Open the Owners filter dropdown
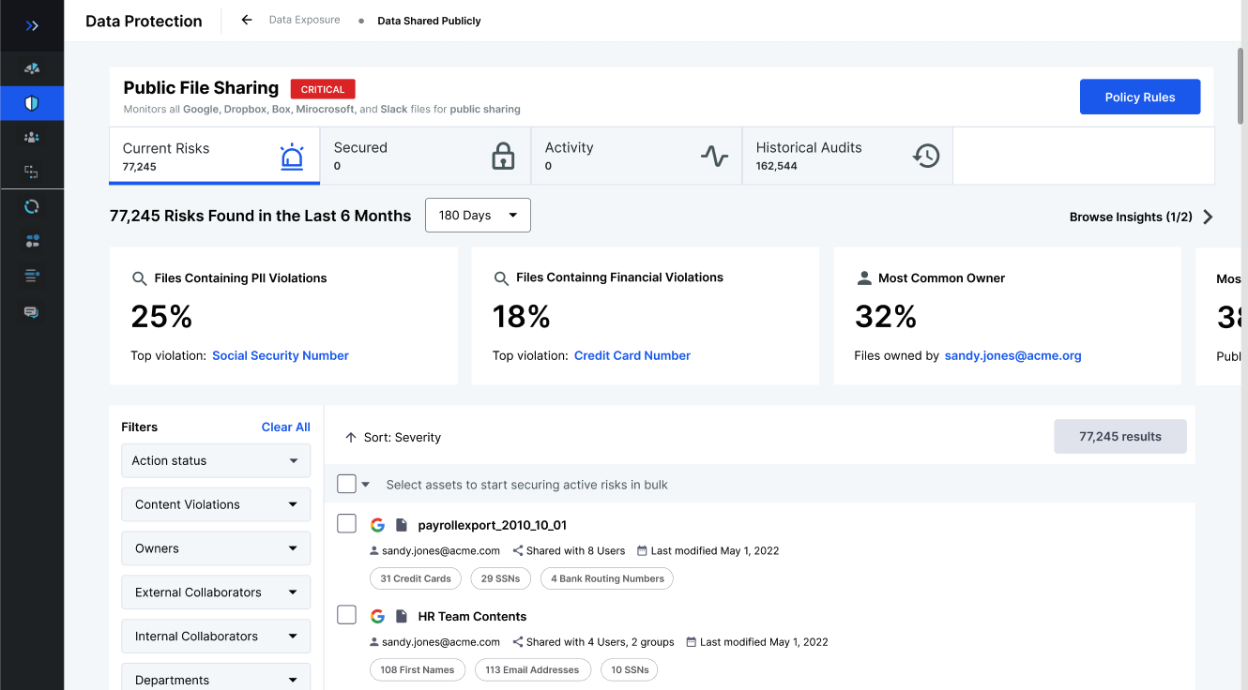This screenshot has width=1248, height=690. click(216, 547)
